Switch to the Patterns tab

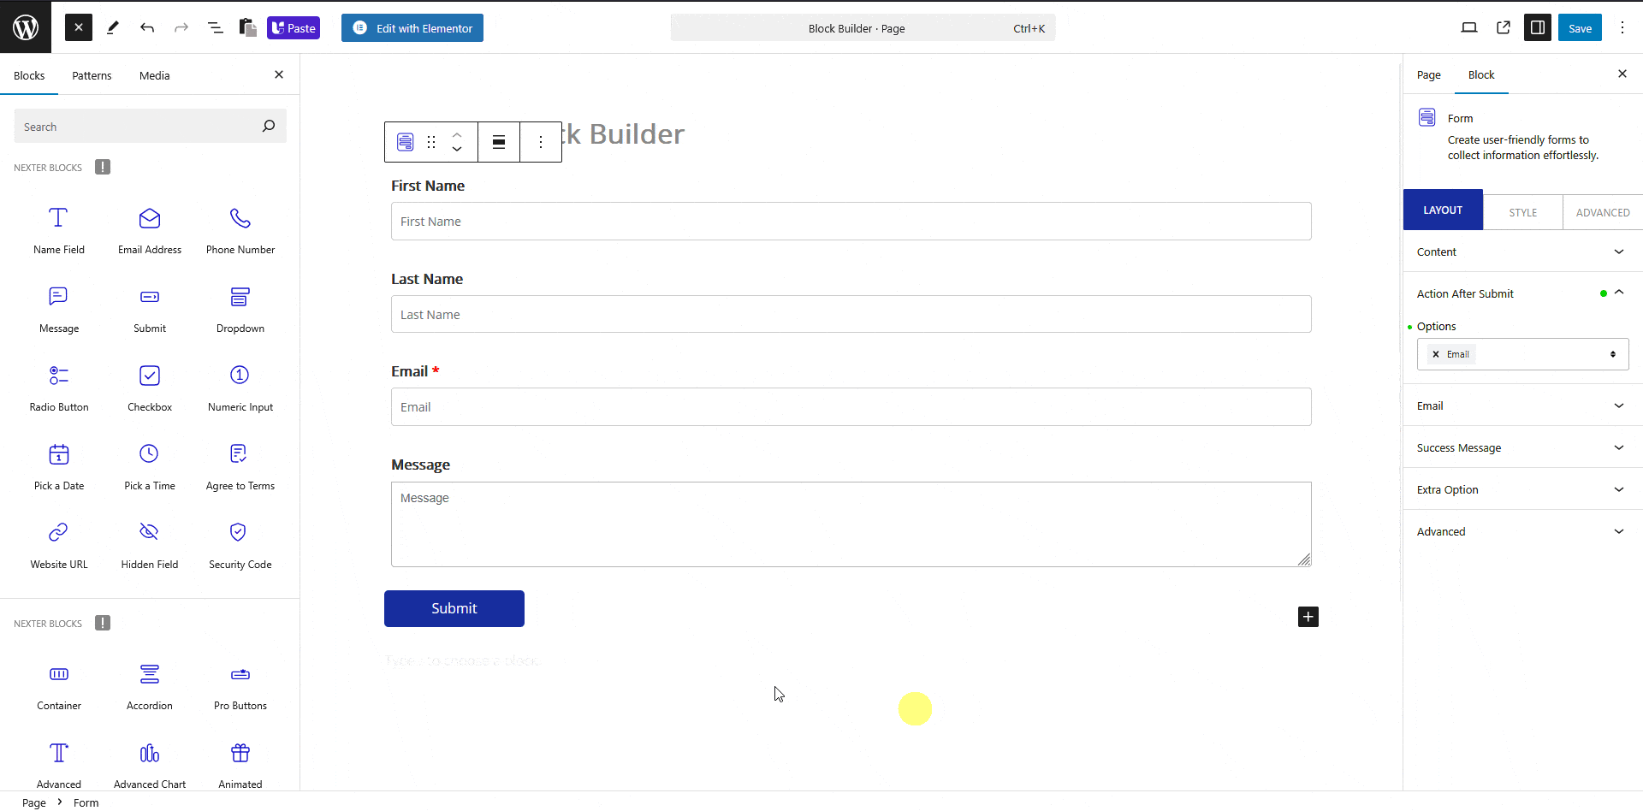(92, 75)
